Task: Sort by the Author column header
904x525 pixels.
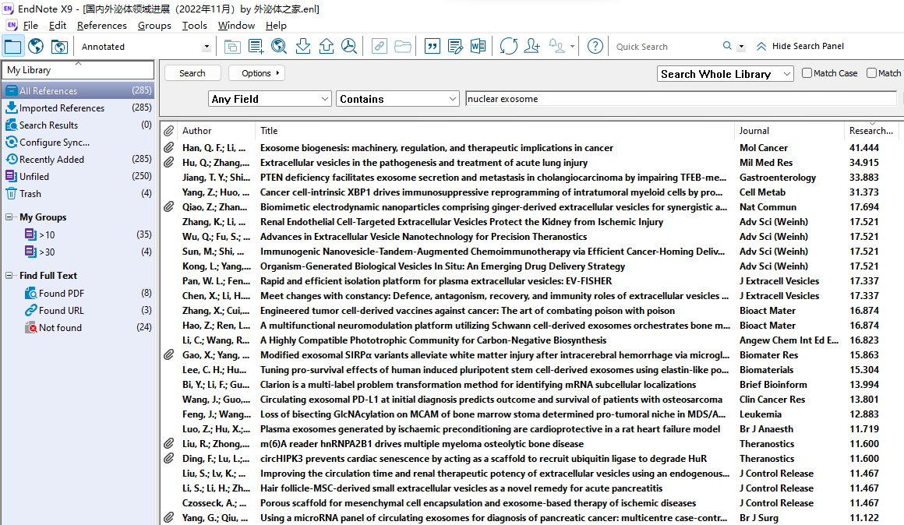Action: tap(216, 131)
